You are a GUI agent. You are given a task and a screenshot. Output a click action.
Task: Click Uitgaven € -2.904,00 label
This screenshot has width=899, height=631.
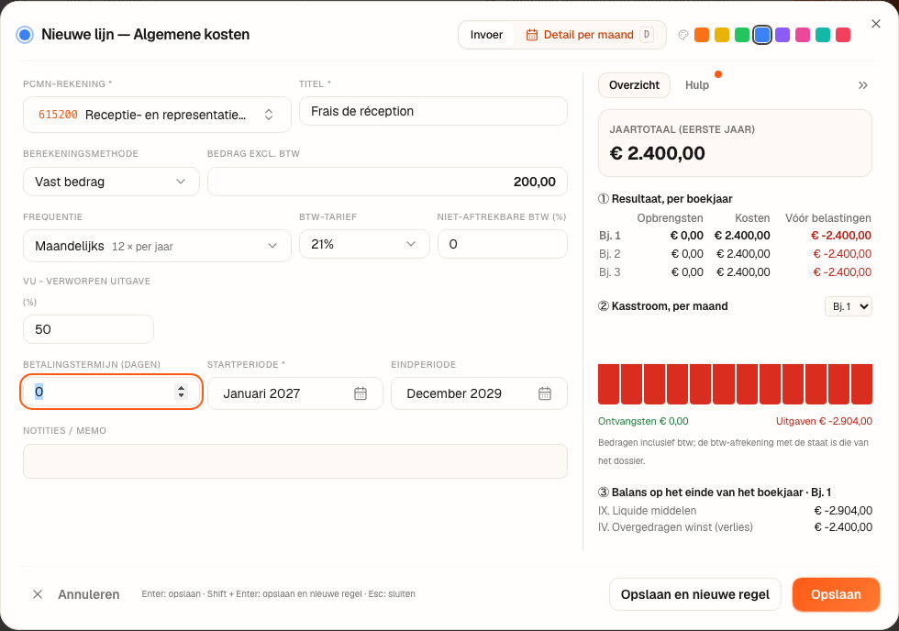824,421
